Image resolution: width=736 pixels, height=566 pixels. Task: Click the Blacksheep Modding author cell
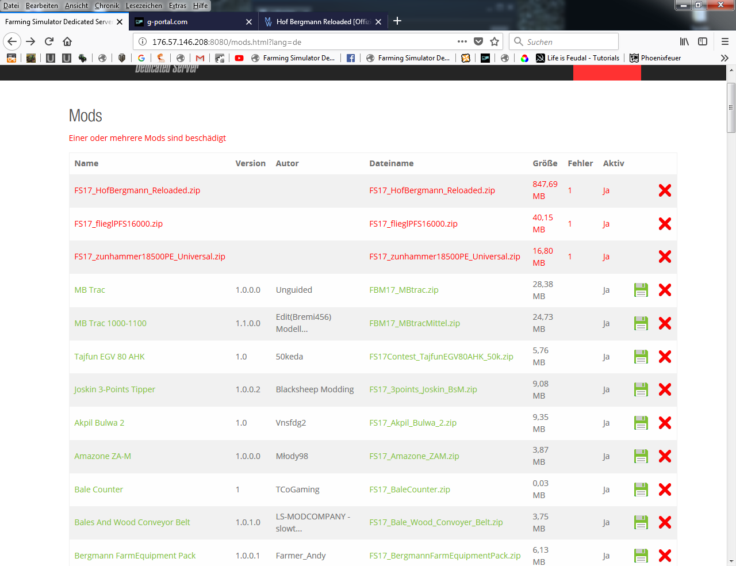[x=315, y=389]
